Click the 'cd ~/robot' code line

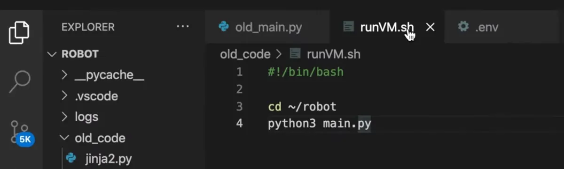pos(302,107)
